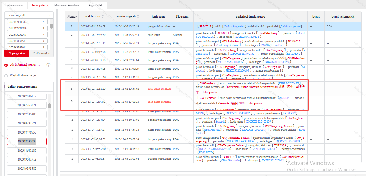The height and width of the screenshot is (176, 366).
Task: Select highlighted order number 200348533035
Action: click(x=27, y=141)
